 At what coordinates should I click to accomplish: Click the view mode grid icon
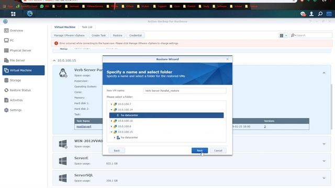click(282, 36)
